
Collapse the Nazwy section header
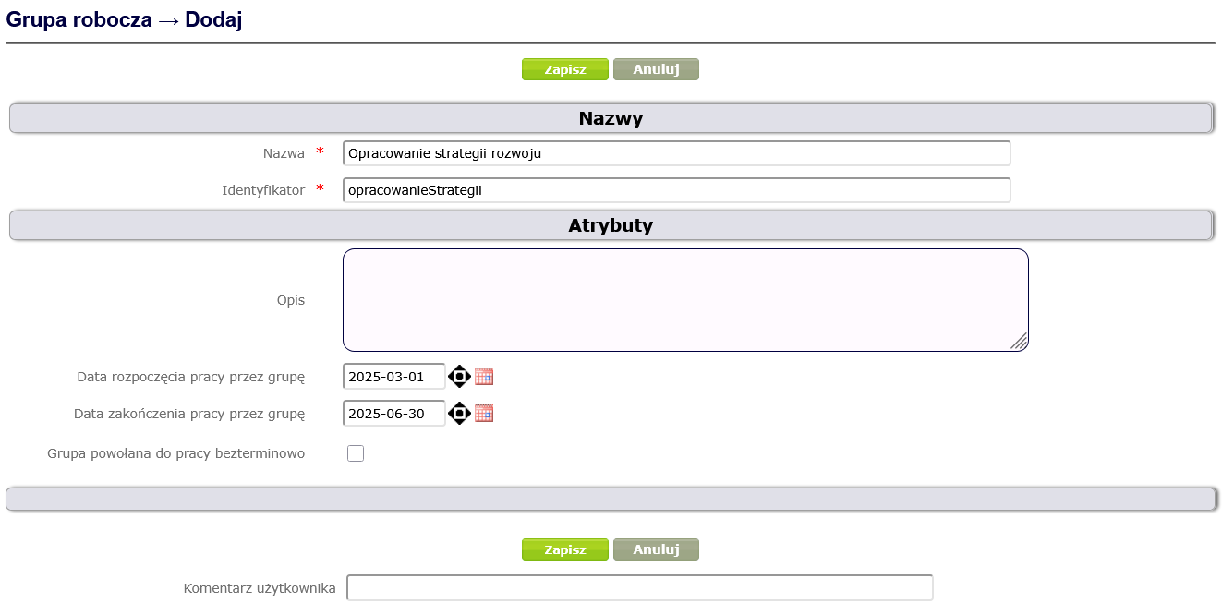pyautogui.click(x=610, y=119)
